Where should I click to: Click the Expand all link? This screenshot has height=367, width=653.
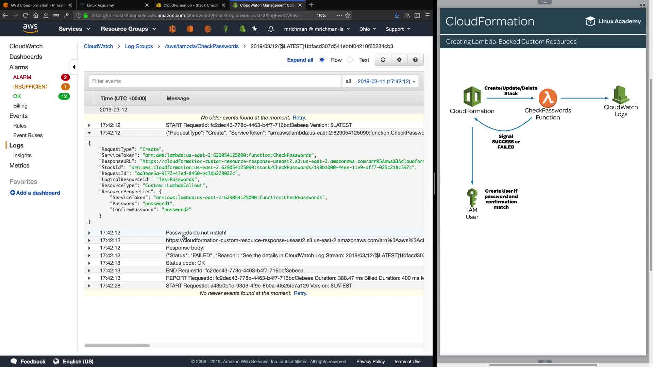tap(300, 60)
